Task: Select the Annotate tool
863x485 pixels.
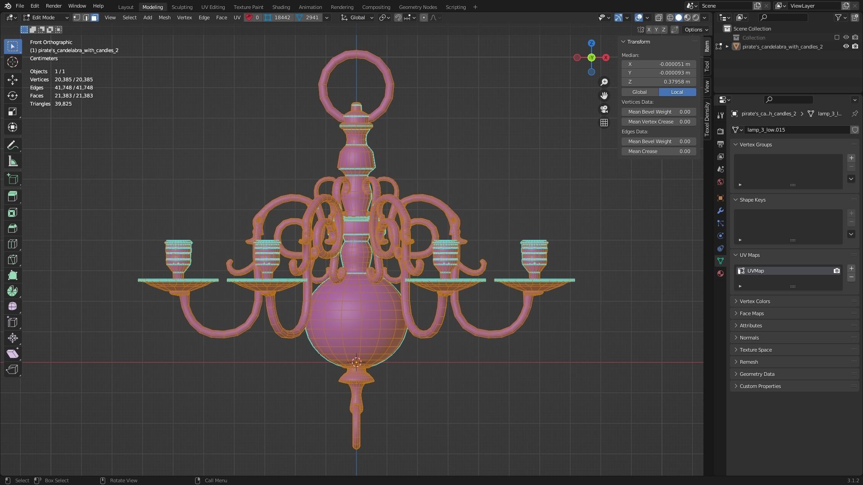Action: [x=13, y=145]
